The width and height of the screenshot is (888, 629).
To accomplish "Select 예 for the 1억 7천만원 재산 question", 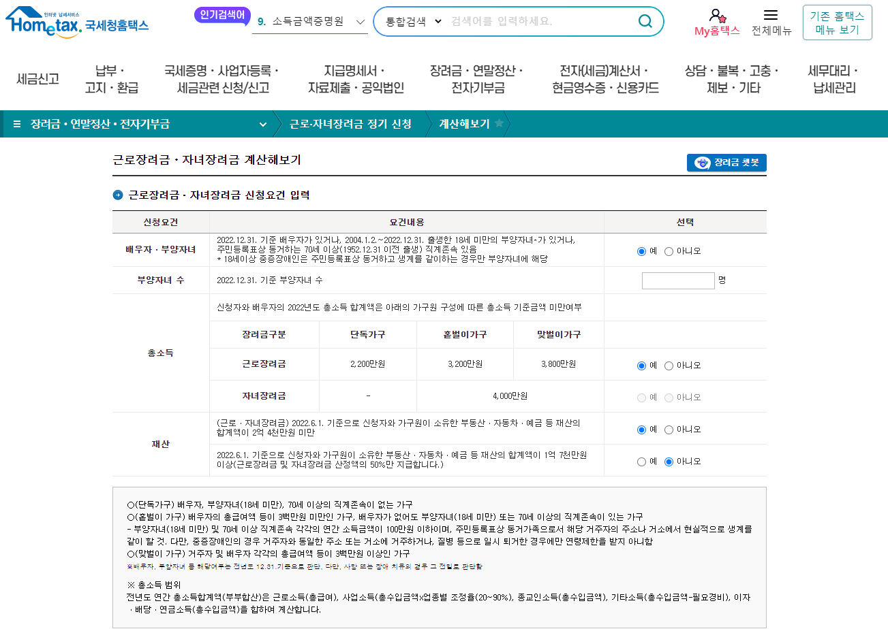I will tap(642, 461).
